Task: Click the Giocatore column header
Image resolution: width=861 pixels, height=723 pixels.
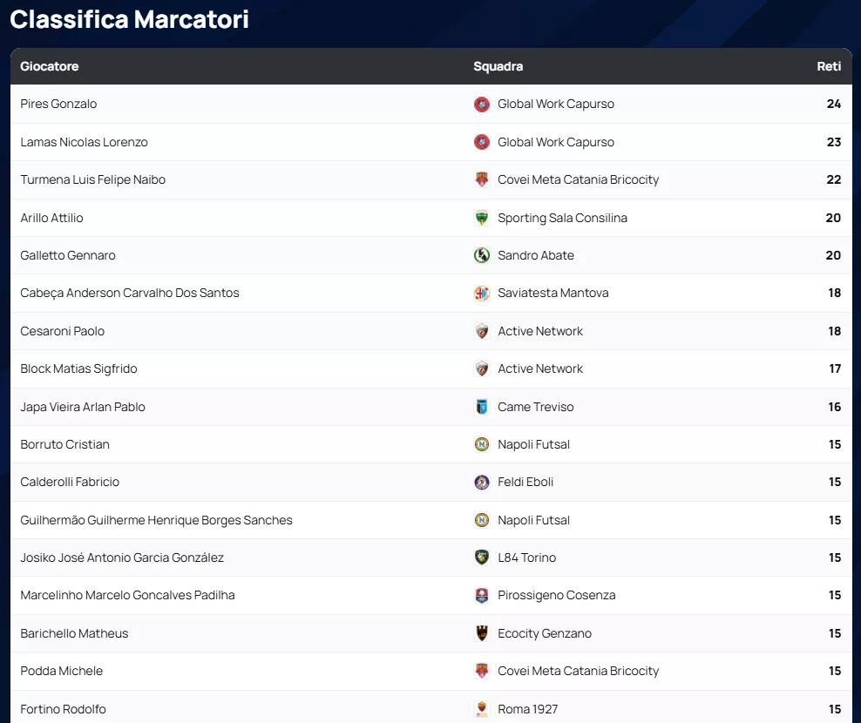Action: (x=50, y=66)
